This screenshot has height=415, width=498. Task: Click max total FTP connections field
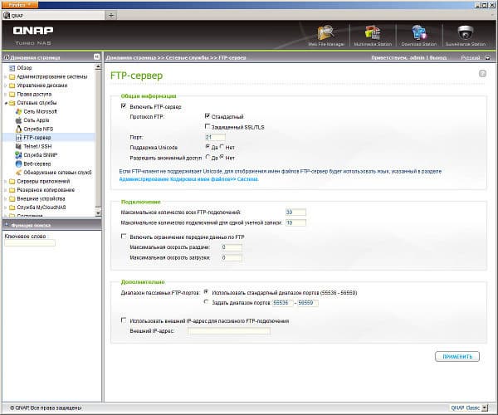pyautogui.click(x=295, y=212)
